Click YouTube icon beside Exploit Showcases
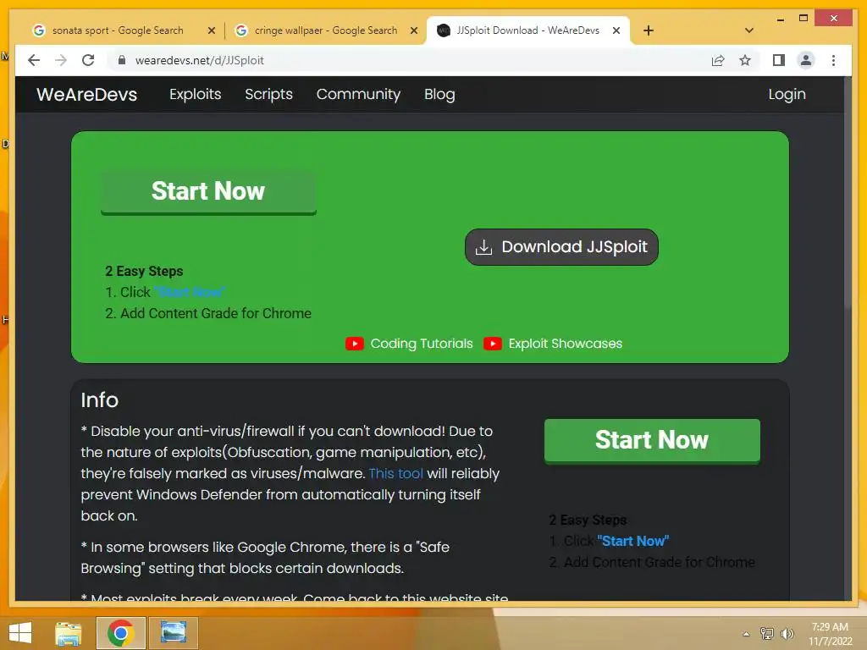 tap(493, 344)
